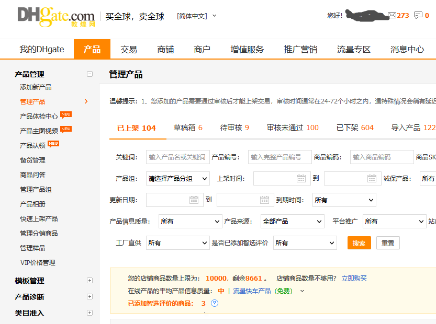This screenshot has height=324, width=436.
Task: Open the 推广营销 top navigation menu
Action: [300, 49]
